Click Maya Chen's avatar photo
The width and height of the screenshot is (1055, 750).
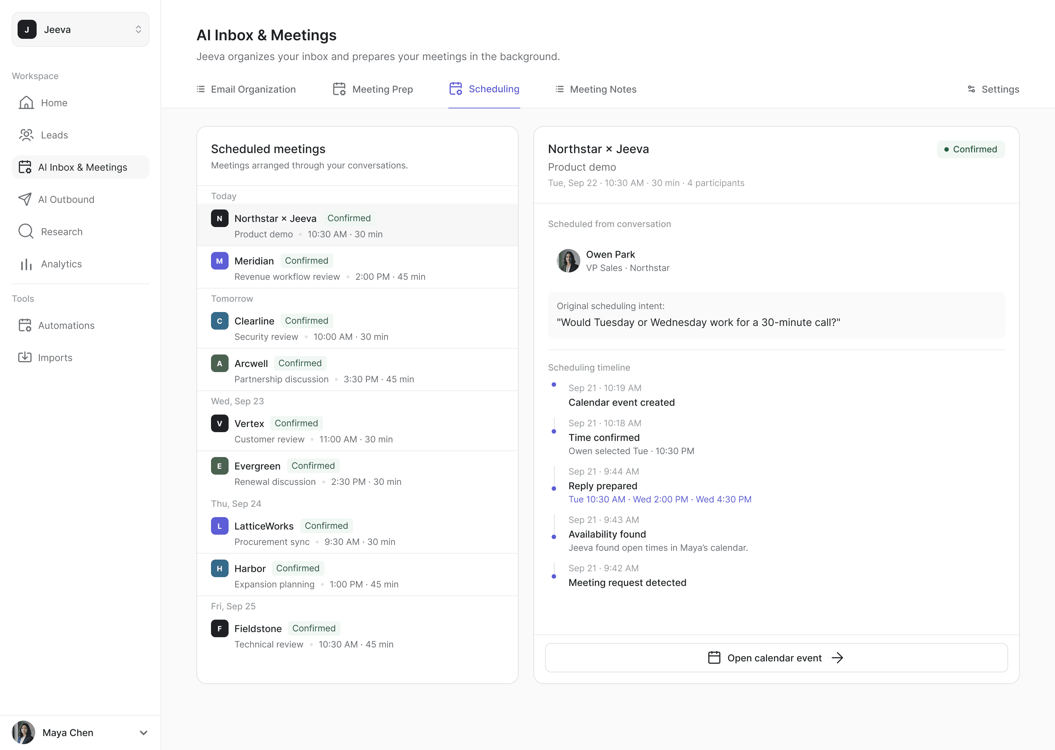[23, 733]
